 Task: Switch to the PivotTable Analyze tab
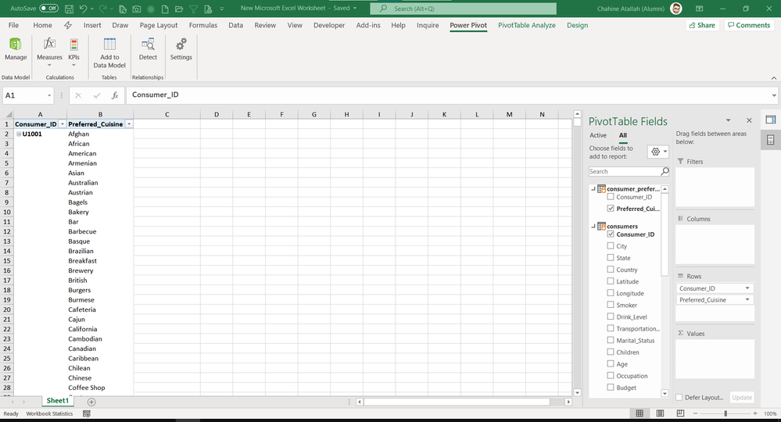click(526, 25)
